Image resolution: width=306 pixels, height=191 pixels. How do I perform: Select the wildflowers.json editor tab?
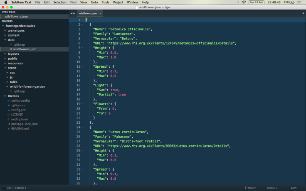click(x=90, y=13)
